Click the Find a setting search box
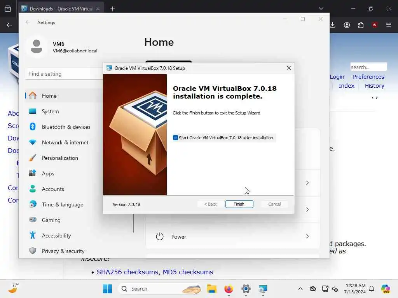Viewport: 398px width, 298px height. [x=64, y=74]
